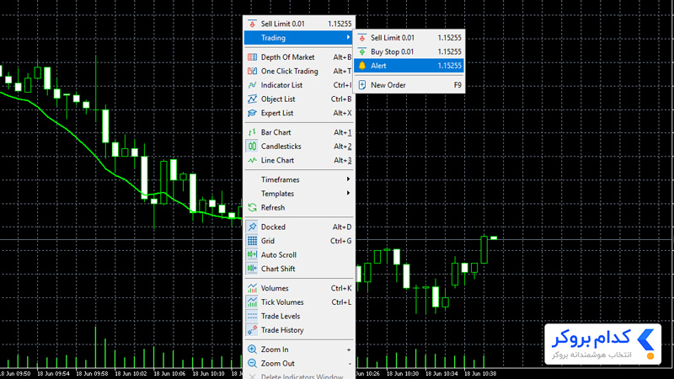Click the Volumes icon
The image size is (674, 379).
pos(252,288)
